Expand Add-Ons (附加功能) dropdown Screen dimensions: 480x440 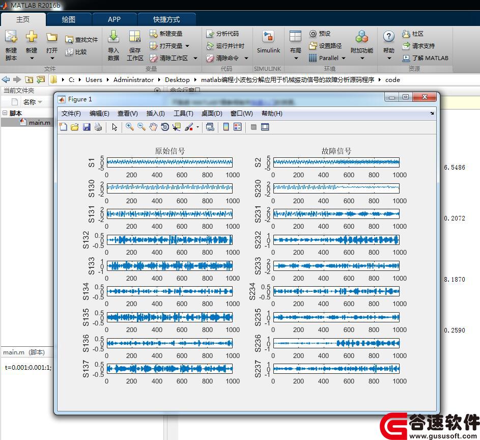(x=362, y=58)
